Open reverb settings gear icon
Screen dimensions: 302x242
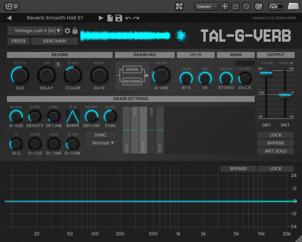[67, 31]
